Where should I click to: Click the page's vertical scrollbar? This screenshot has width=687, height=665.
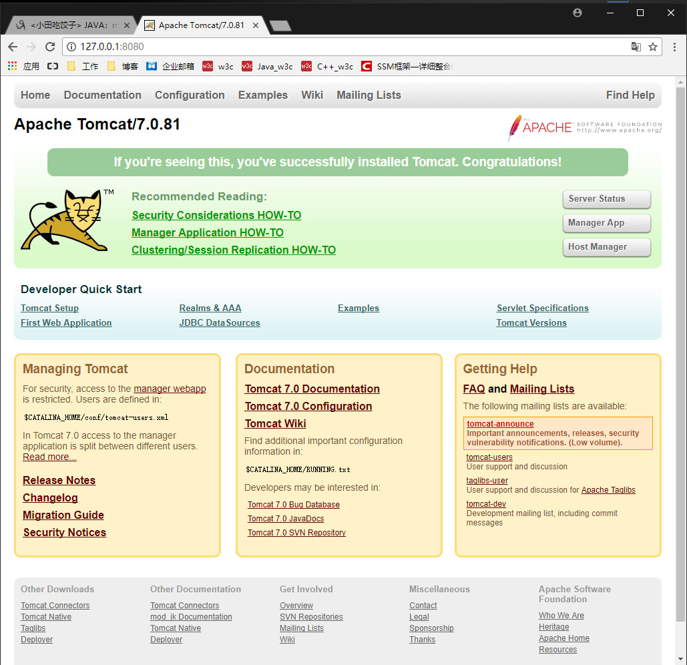680,355
